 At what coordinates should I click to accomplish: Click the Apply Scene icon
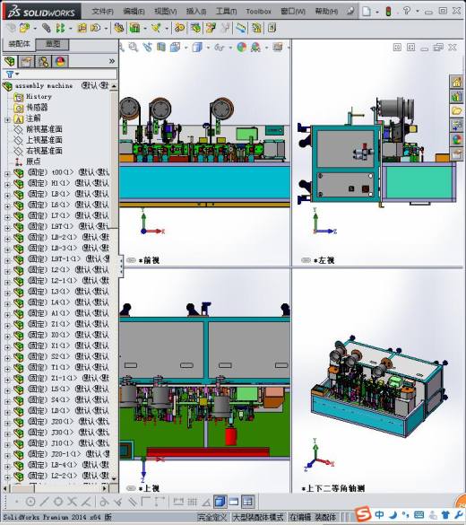pyautogui.click(x=255, y=48)
